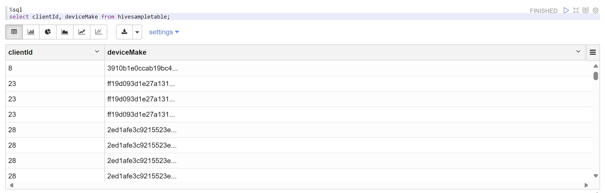Viewport: 605px width, 193px height.
Task: Toggle the paragraph editor hide icon
Action: pyautogui.click(x=576, y=10)
